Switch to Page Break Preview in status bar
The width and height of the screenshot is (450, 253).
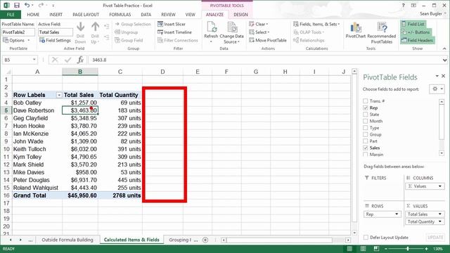pyautogui.click(x=376, y=249)
